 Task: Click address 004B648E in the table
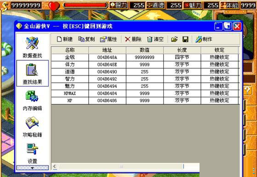[107, 64]
